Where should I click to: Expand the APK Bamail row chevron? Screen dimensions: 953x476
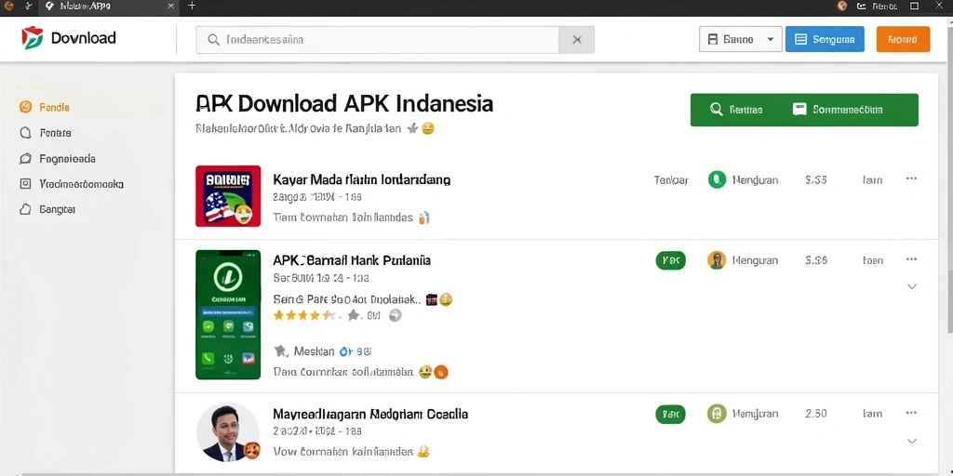[x=912, y=286]
